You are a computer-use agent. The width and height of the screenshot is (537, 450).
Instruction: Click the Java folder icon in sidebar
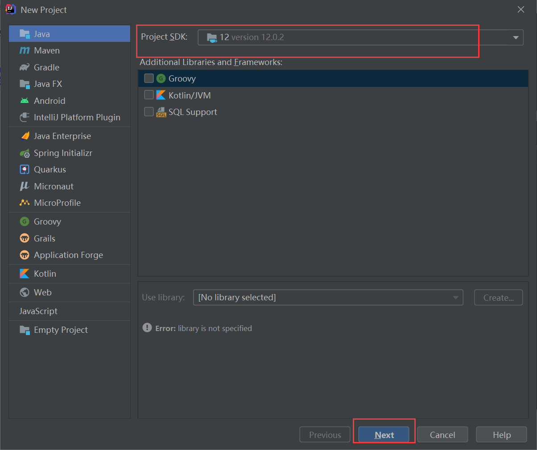point(25,34)
